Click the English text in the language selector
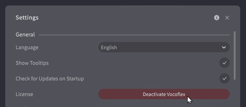 click(x=109, y=47)
